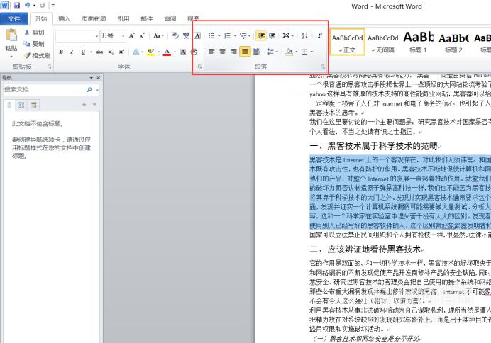
Task: Activate the format painter (格式刷)
Action: click(38, 55)
